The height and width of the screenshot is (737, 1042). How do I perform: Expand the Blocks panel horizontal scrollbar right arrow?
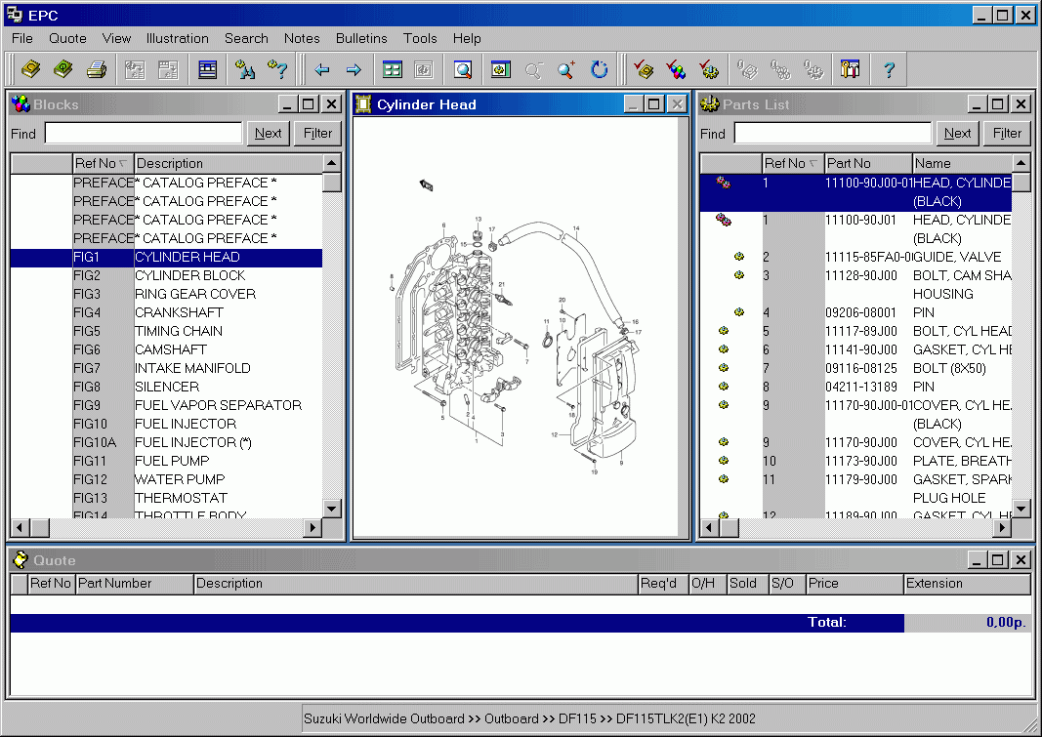coord(313,527)
